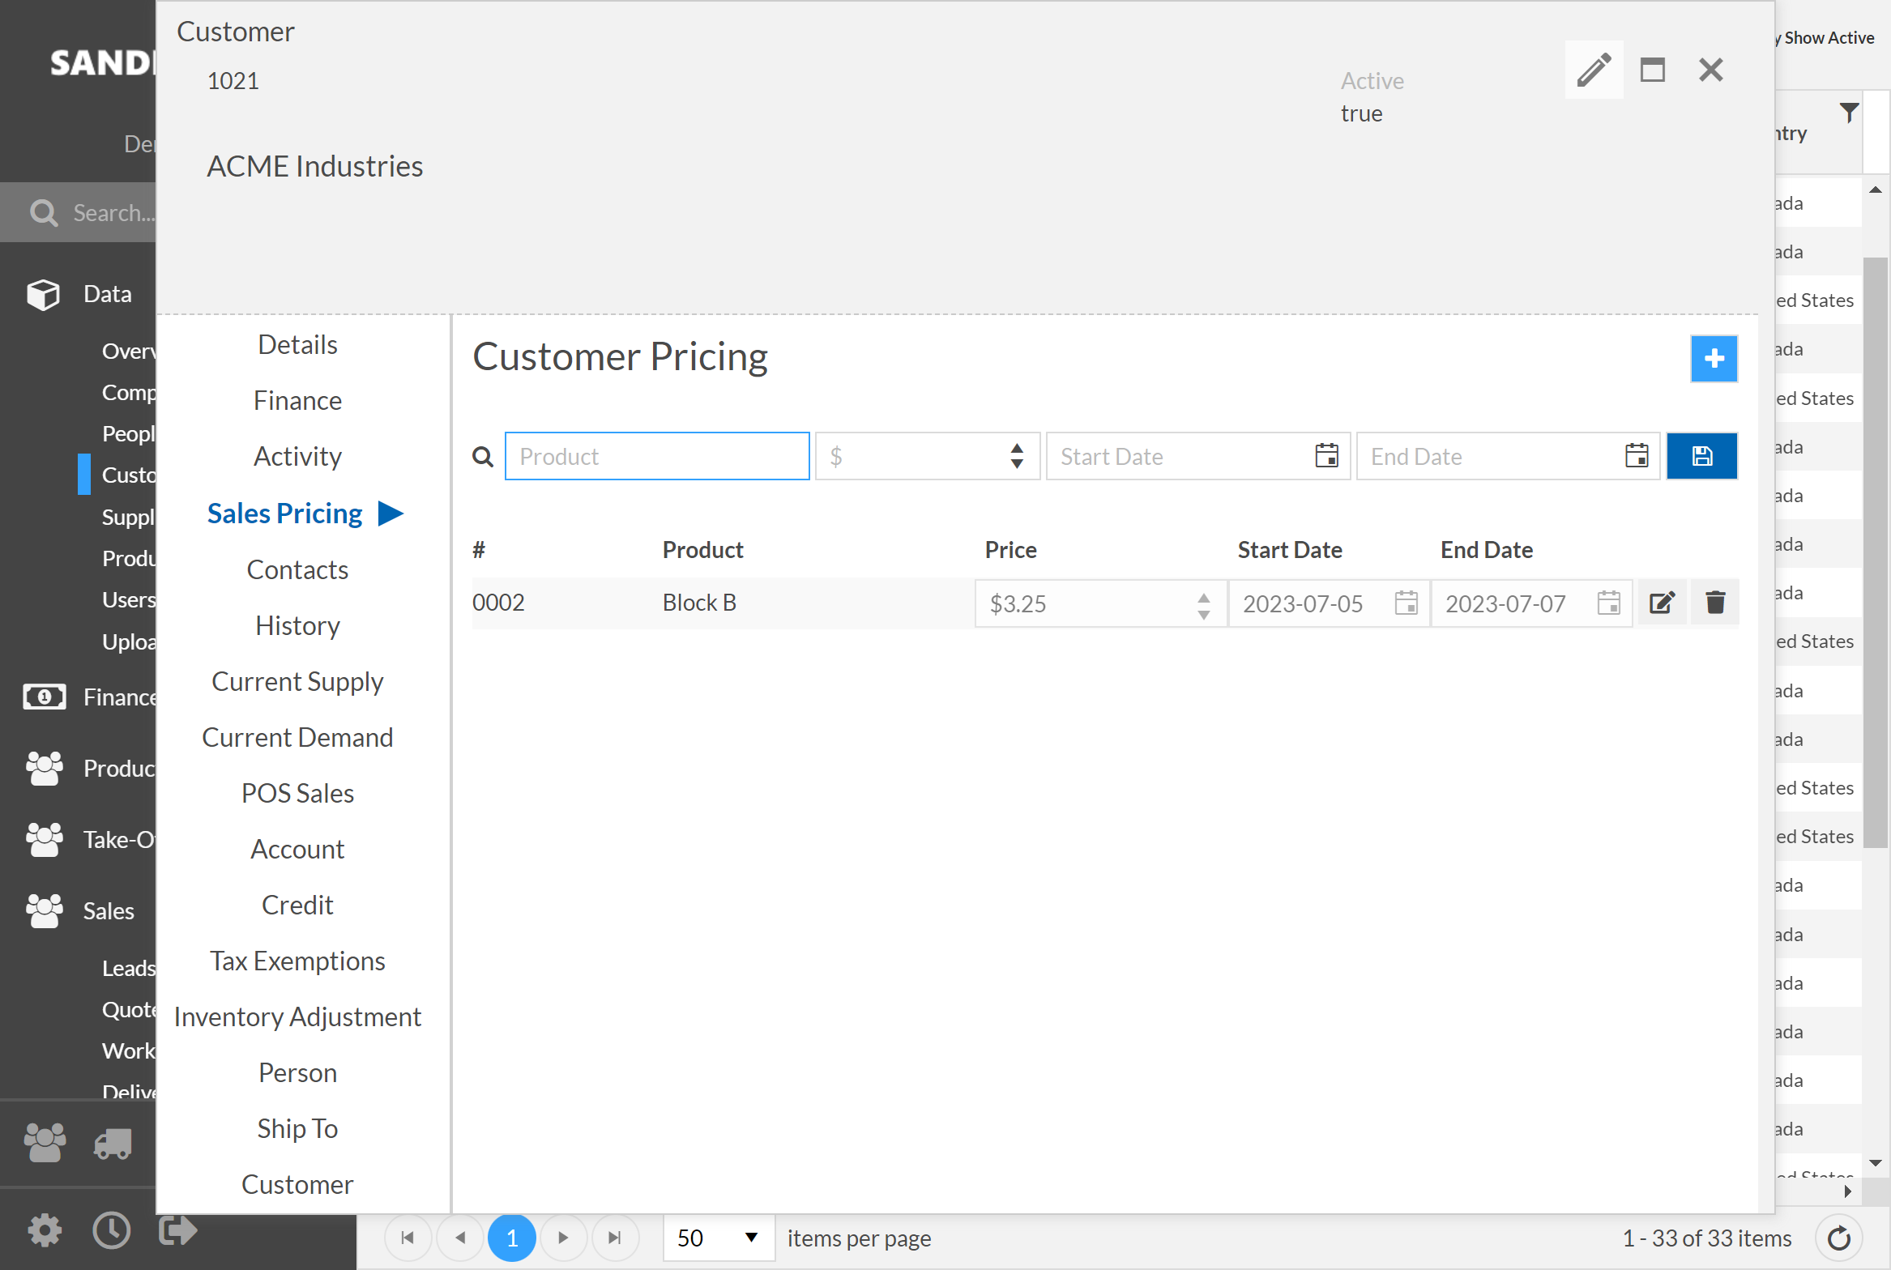
Task: Toggle Active status true indicator
Action: (1360, 112)
